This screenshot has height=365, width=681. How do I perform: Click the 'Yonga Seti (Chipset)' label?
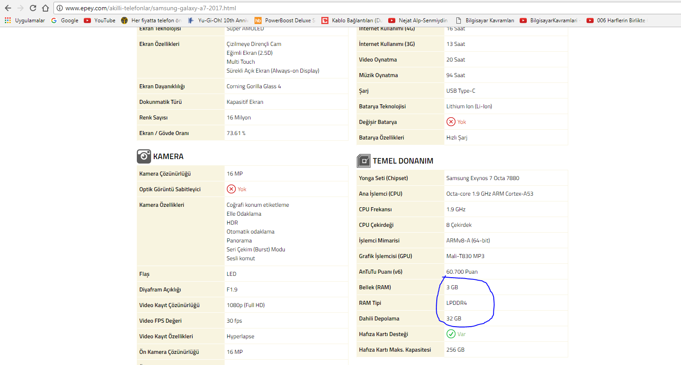click(383, 178)
